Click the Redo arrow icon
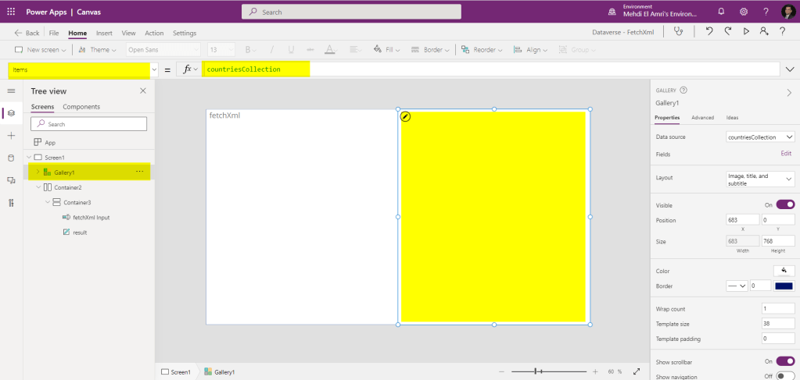Viewport: 800px width, 380px height. (728, 32)
